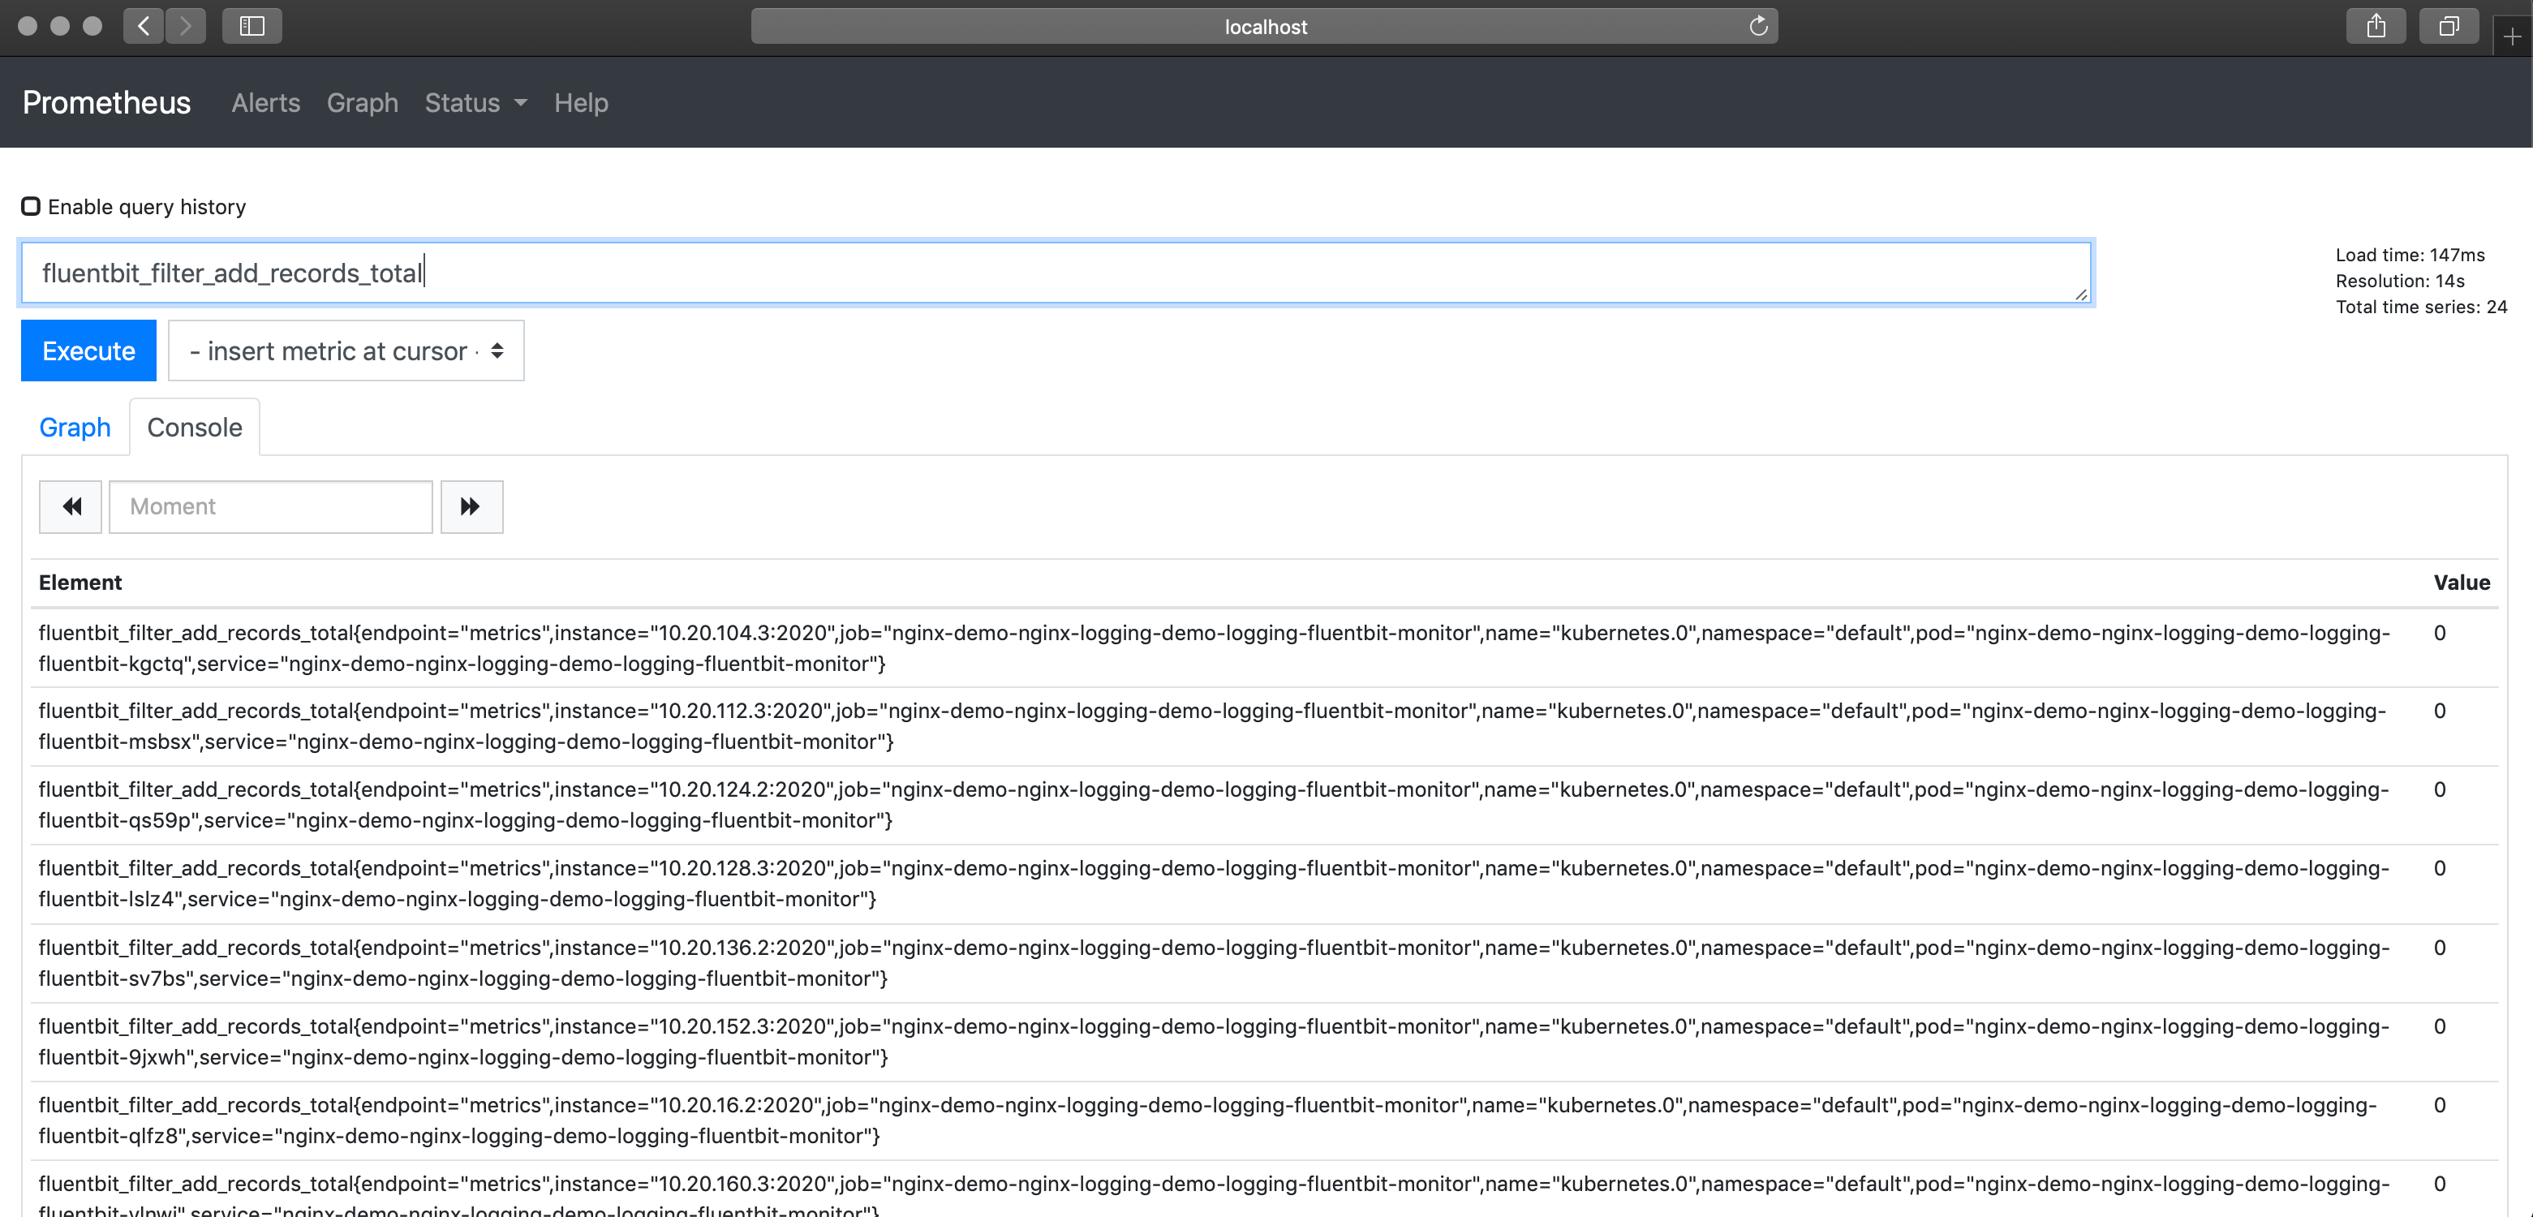Open the Help page
The image size is (2533, 1217).
pos(580,102)
